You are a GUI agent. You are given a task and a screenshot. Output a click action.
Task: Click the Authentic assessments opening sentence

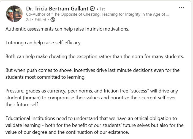67,29
